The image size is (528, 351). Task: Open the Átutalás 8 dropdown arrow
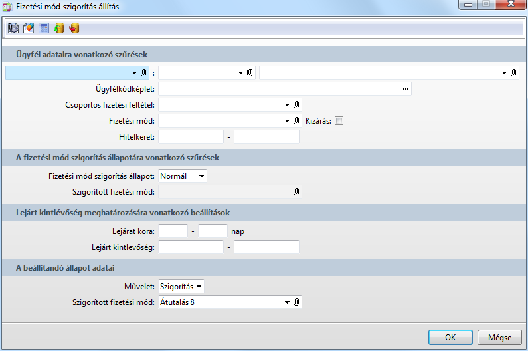pos(288,302)
